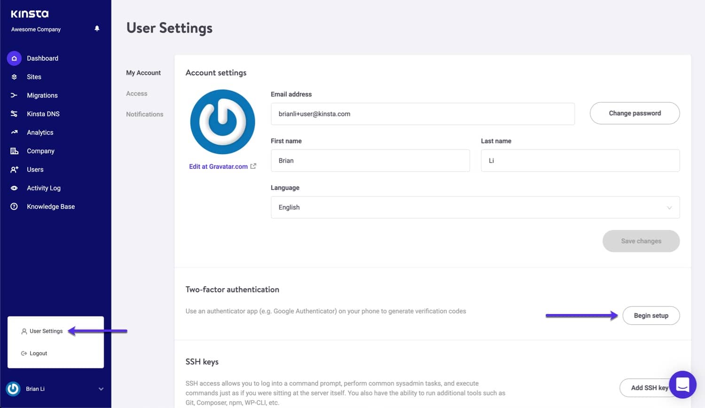Click the Change password button
Image resolution: width=705 pixels, height=408 pixels.
coord(634,113)
